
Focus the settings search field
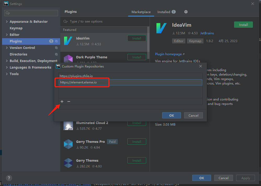(31, 13)
